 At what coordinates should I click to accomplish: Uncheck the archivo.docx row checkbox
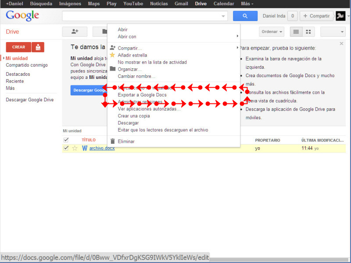(x=66, y=148)
